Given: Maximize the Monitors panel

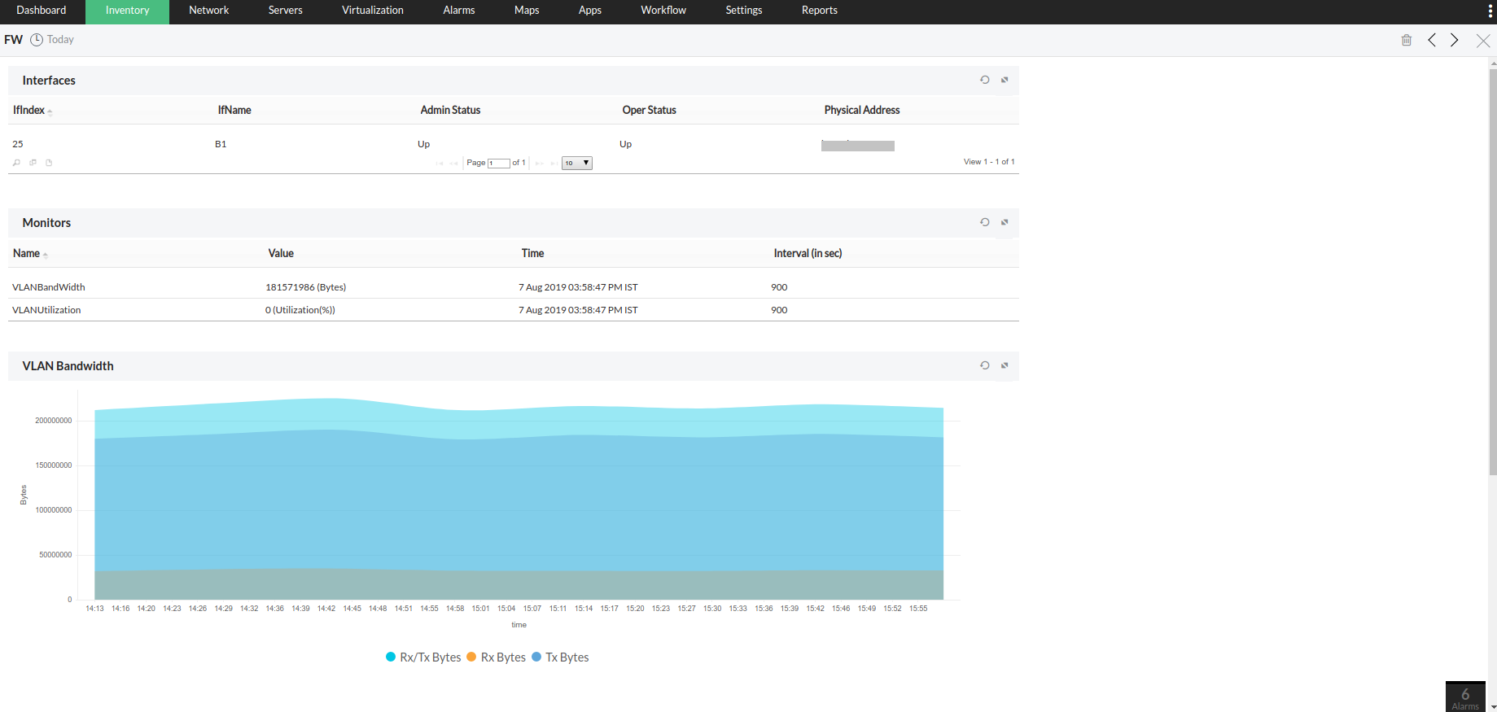Looking at the screenshot, I should click(1005, 222).
